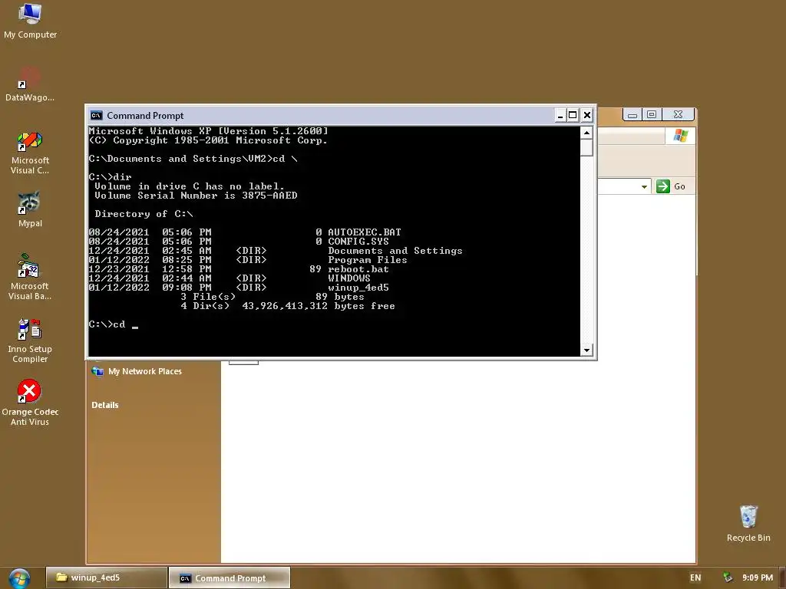Restore the winup_4ed5 Explorer window
The width and height of the screenshot is (786, 589).
coord(652,115)
